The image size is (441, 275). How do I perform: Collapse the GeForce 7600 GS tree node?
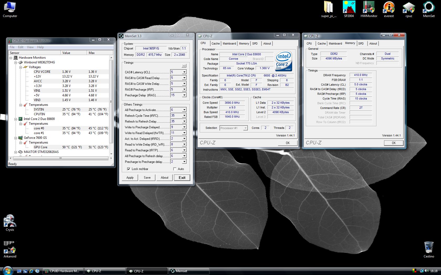pyautogui.click(x=16, y=138)
